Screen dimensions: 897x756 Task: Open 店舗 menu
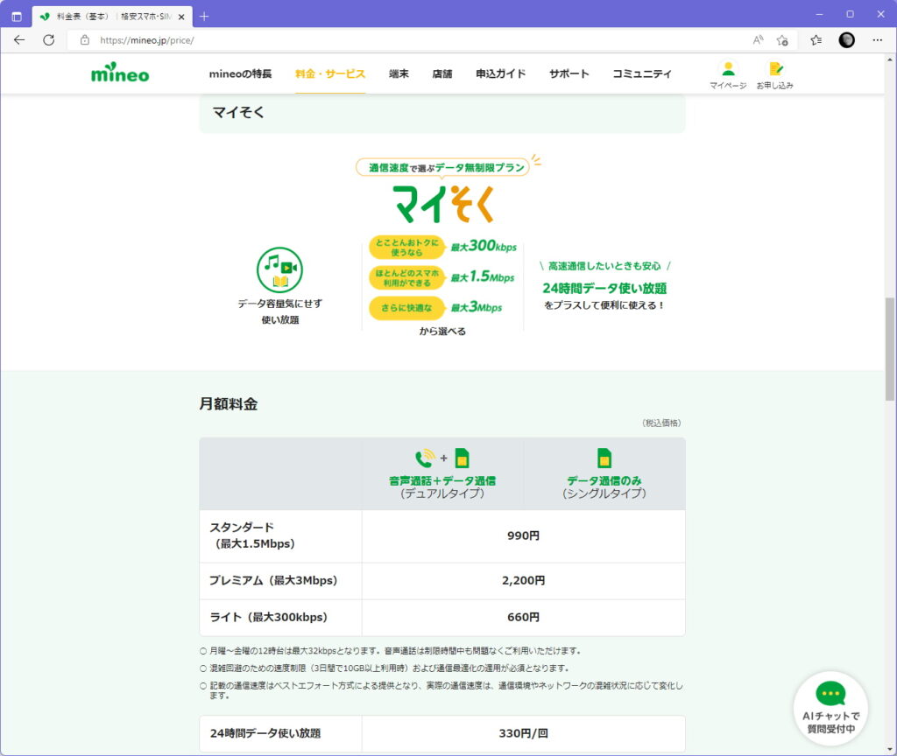pyautogui.click(x=442, y=73)
